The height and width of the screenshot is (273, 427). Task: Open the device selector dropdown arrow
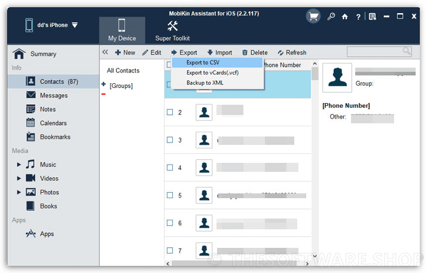[75, 25]
